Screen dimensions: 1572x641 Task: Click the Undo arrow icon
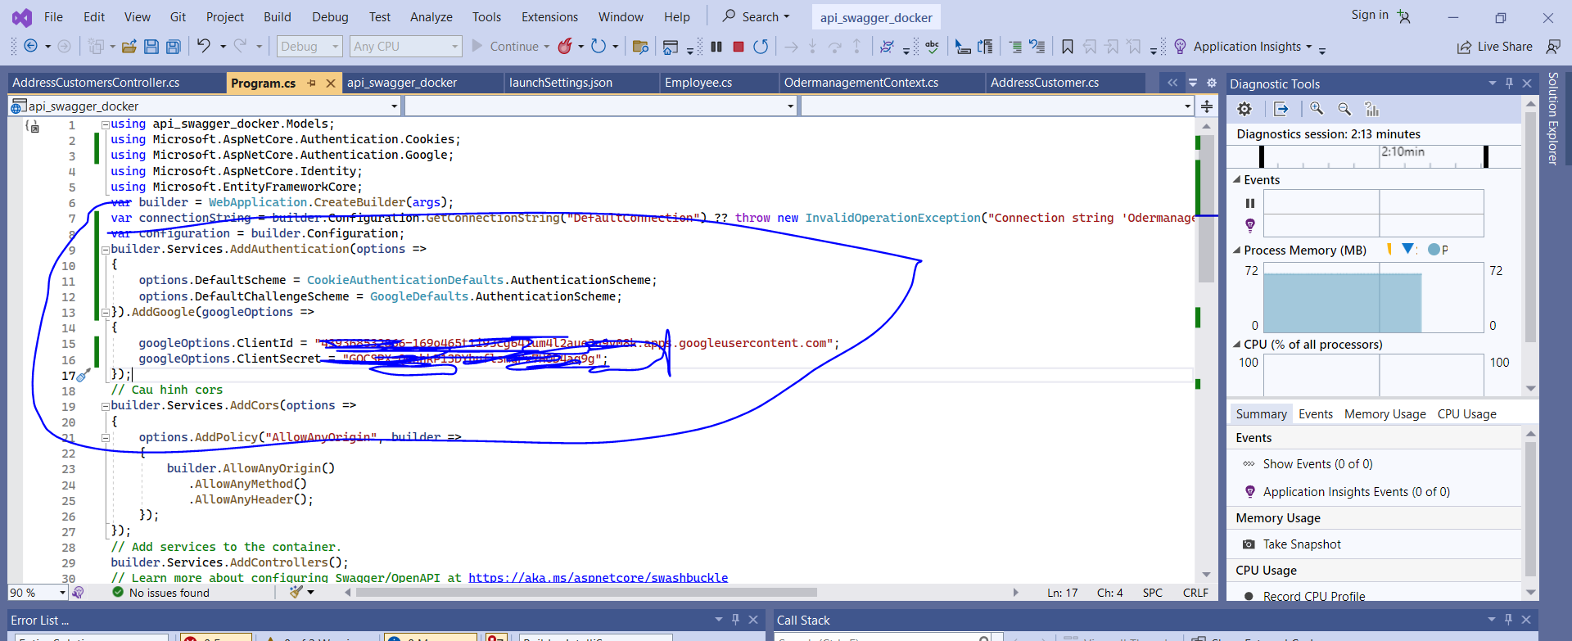tap(203, 47)
